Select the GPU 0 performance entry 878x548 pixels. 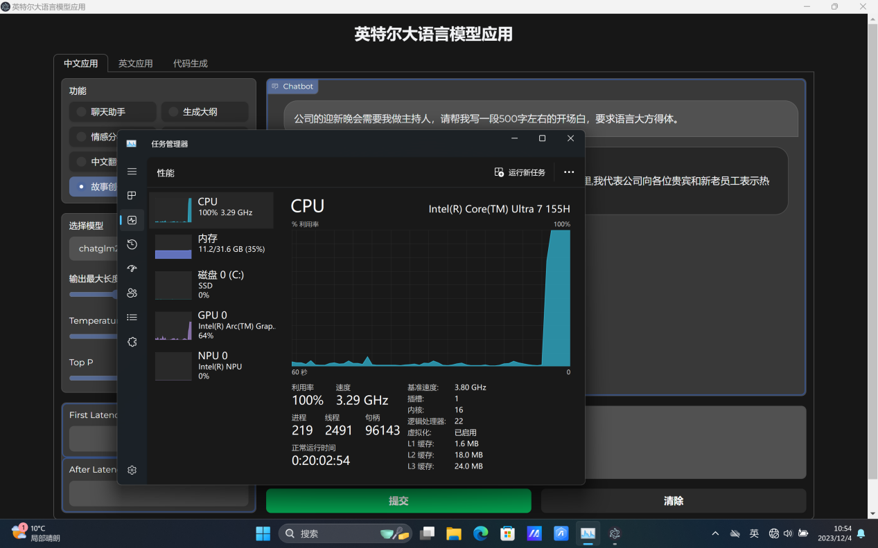coord(211,325)
